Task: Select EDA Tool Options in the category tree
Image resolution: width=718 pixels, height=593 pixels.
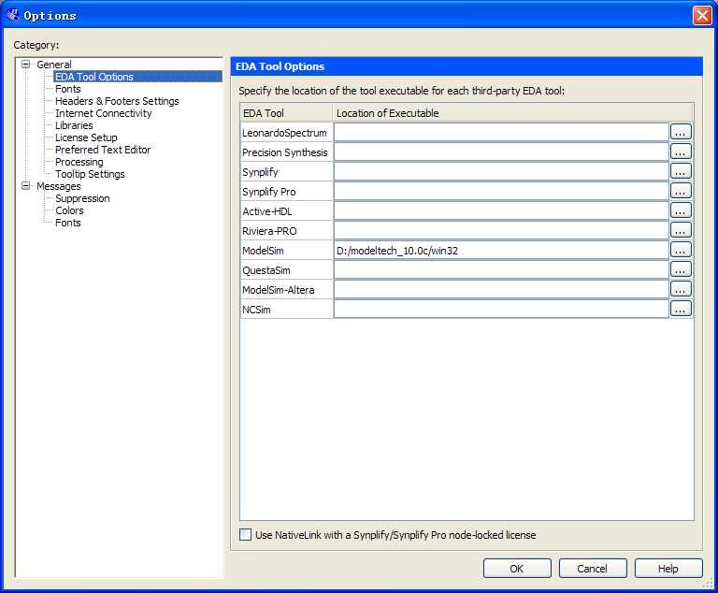Action: [94, 77]
